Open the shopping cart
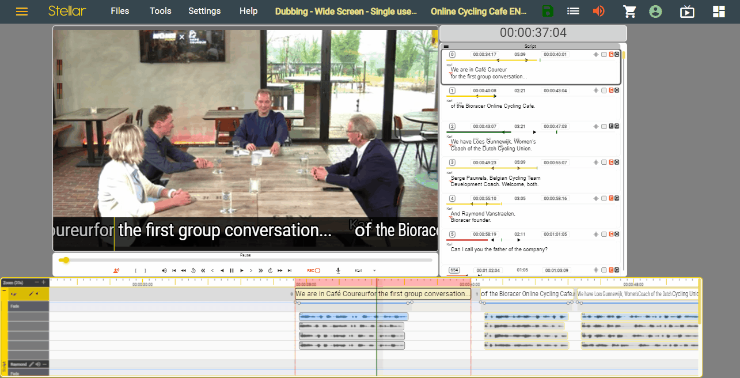 (630, 11)
